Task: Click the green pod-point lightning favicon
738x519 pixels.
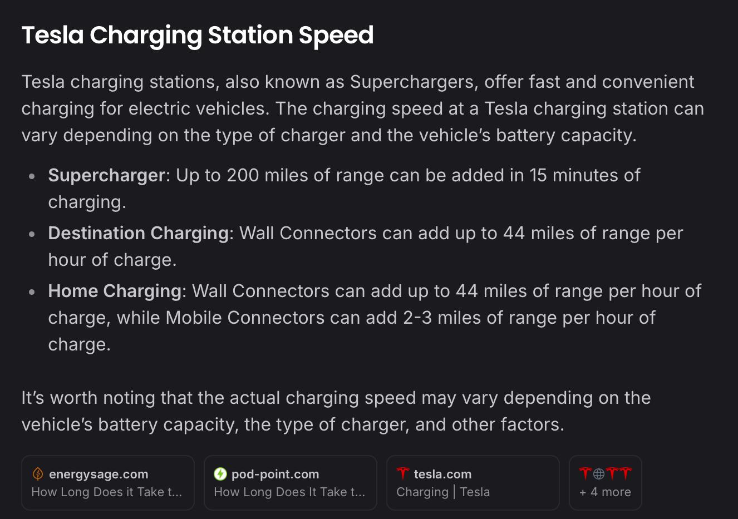Action: point(220,474)
